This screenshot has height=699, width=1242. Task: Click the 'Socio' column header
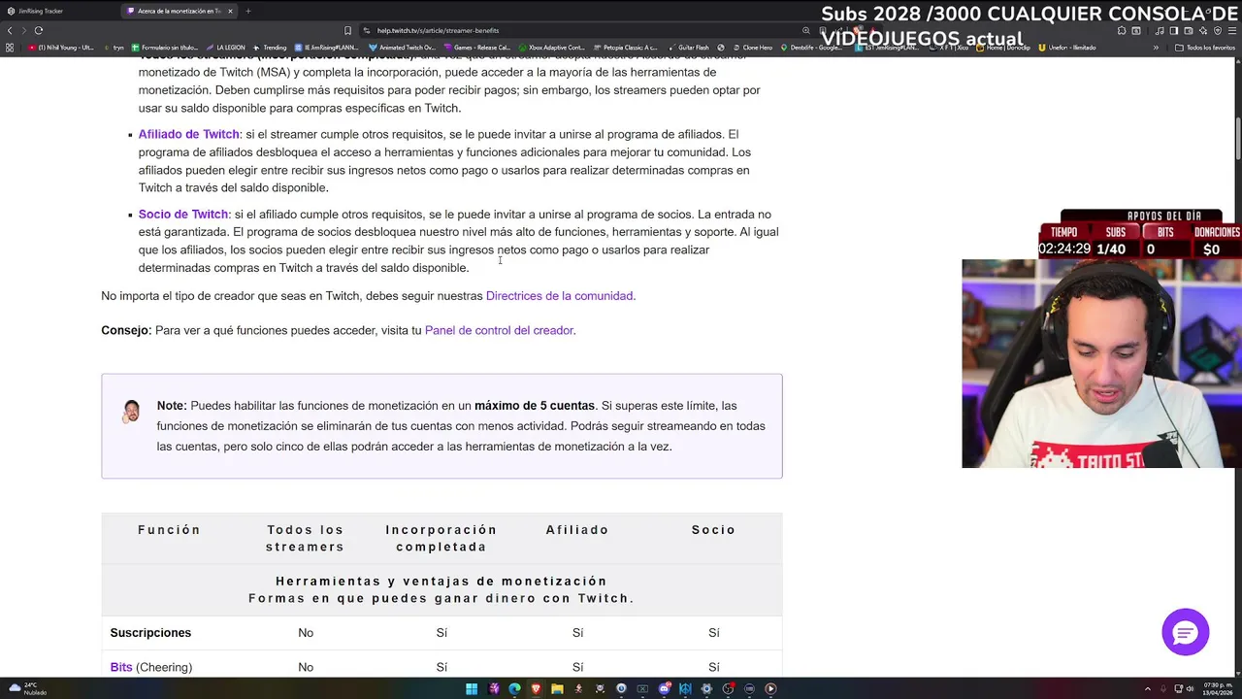713,529
